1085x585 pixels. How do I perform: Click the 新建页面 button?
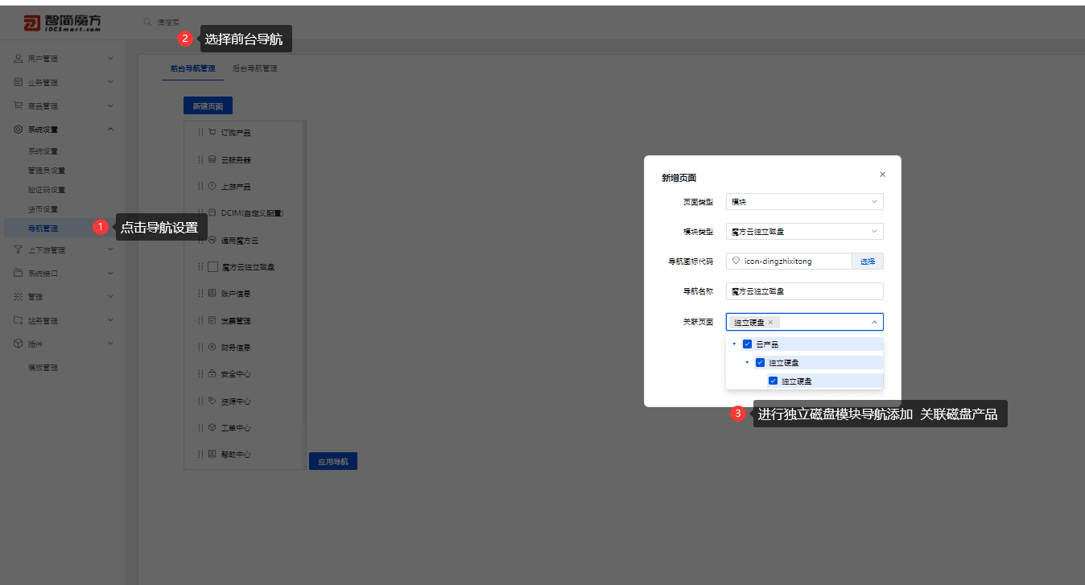pos(208,105)
